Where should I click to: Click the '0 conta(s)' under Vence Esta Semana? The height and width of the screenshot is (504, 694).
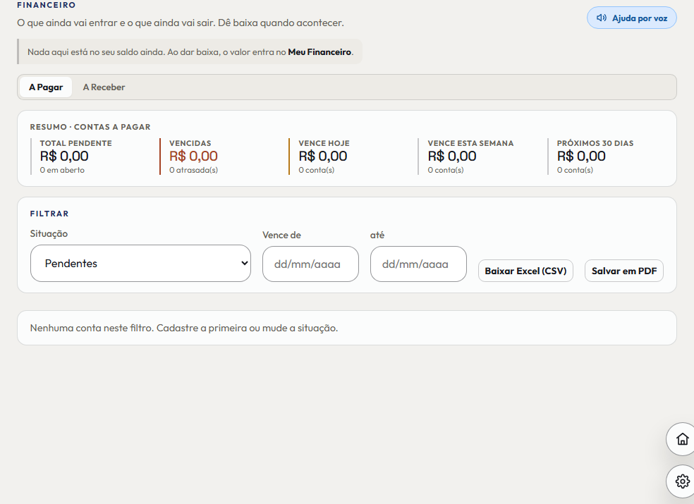click(x=445, y=170)
